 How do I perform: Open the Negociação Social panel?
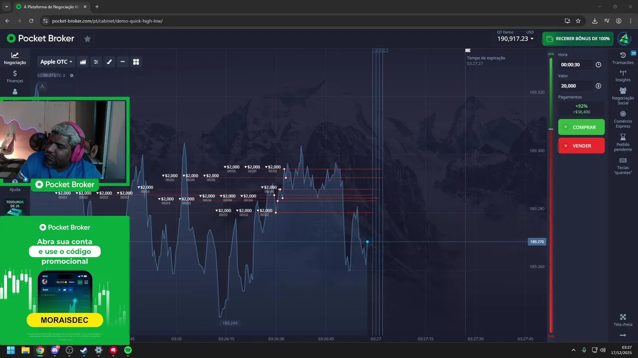623,96
